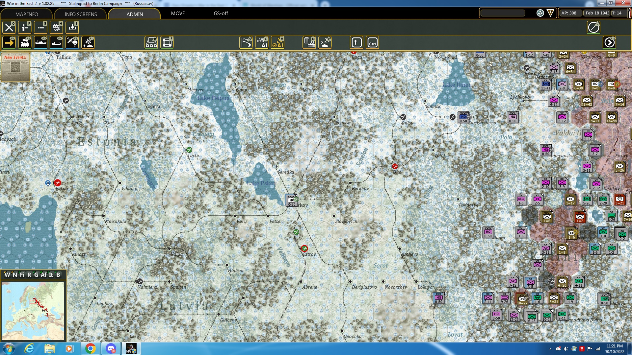The height and width of the screenshot is (355, 632).
Task: Select the air transport paratrooper mode
Action: pyautogui.click(x=72, y=43)
